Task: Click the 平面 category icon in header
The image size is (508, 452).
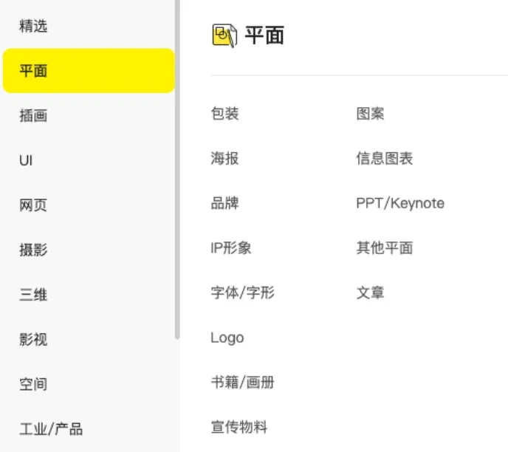Action: click(224, 35)
